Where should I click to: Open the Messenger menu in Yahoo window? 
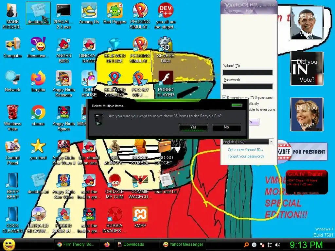point(232,11)
